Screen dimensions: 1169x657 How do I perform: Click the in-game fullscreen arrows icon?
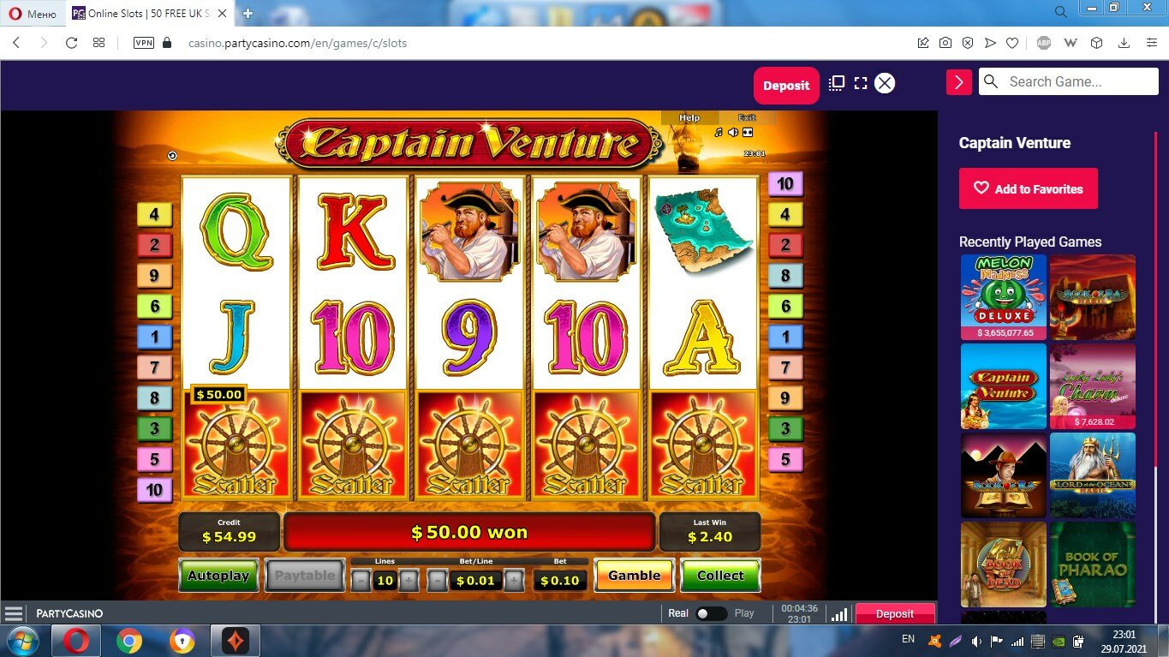pos(747,132)
